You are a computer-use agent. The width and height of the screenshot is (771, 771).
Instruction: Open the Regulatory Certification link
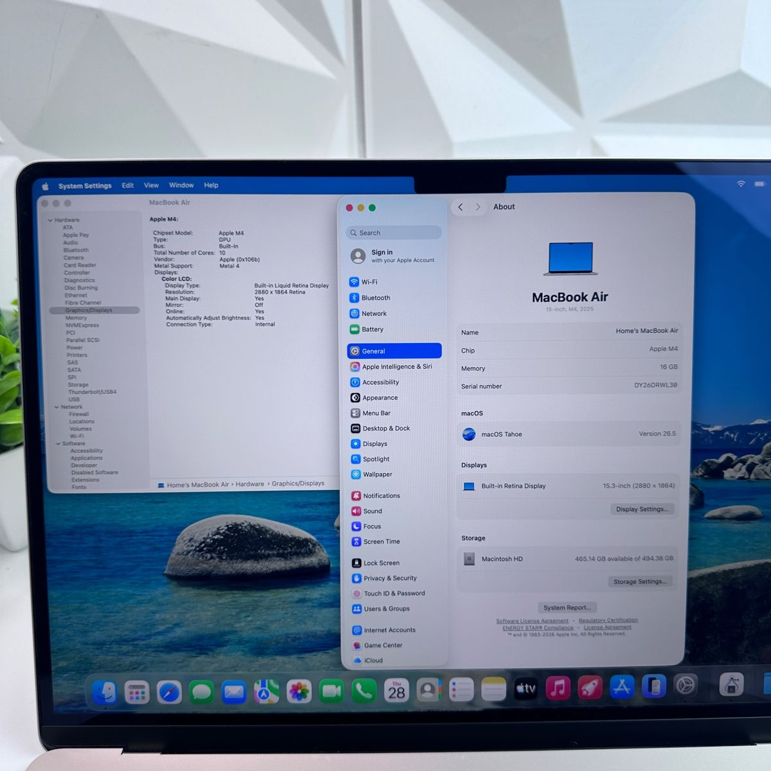pyautogui.click(x=608, y=620)
